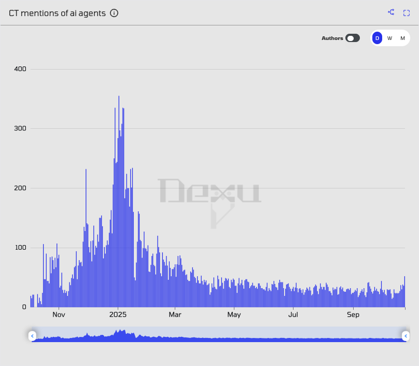Toggle the Authors switch on
Screen dimensions: 419x366
pyautogui.click(x=353, y=38)
